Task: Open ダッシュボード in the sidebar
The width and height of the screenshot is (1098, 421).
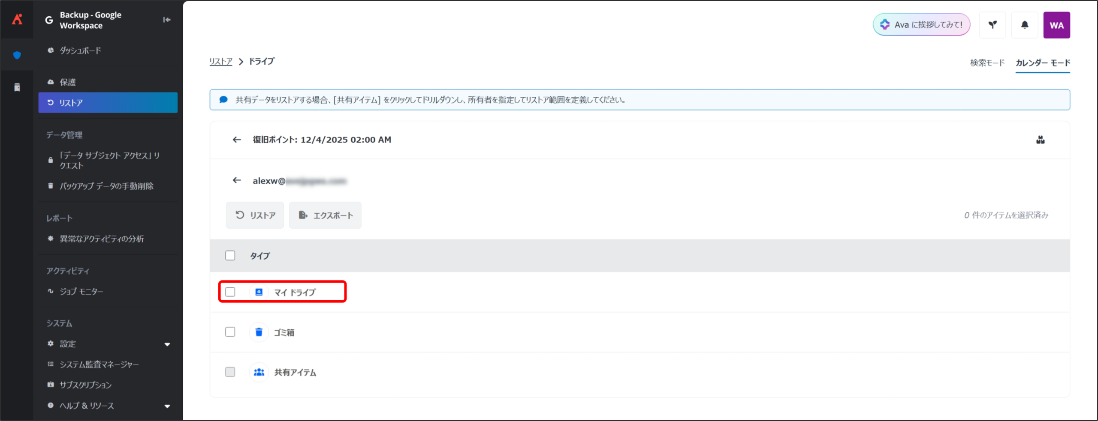Action: pyautogui.click(x=80, y=51)
